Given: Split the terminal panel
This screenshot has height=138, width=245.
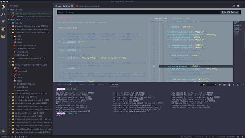Looking at the screenshot, I should [x=224, y=85].
